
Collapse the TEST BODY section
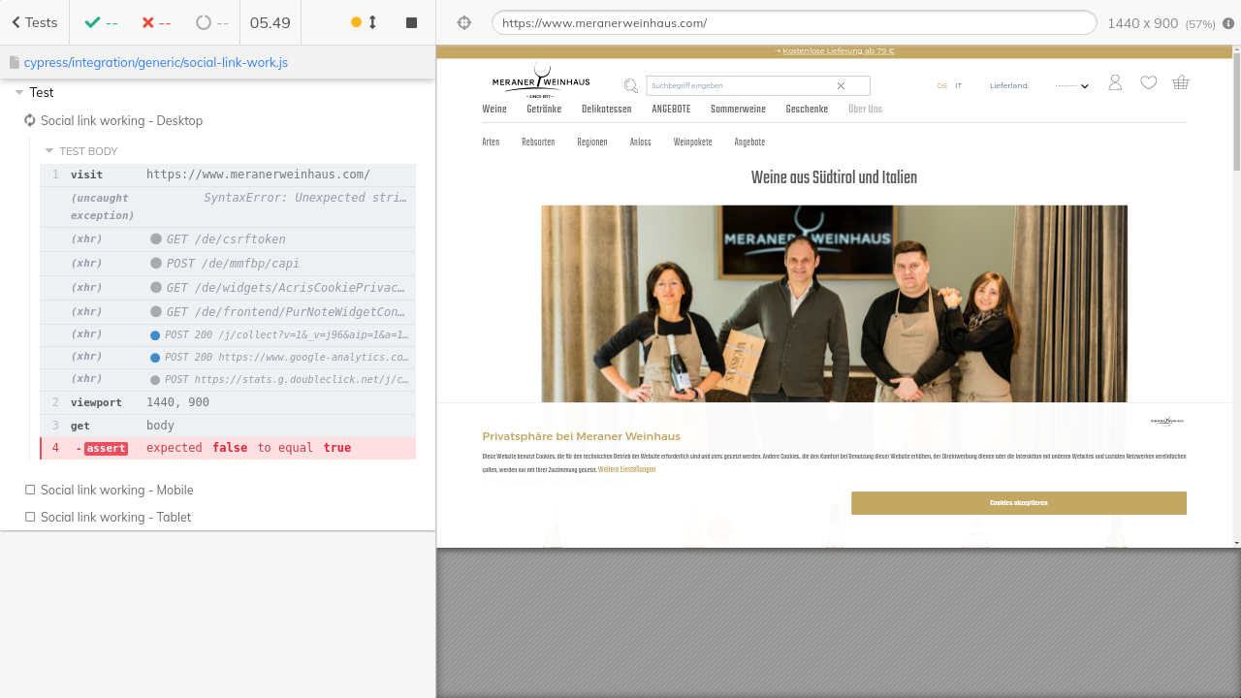pos(49,151)
